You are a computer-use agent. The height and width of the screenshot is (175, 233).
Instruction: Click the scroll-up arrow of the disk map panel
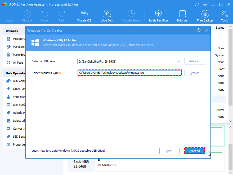[x=230, y=127]
